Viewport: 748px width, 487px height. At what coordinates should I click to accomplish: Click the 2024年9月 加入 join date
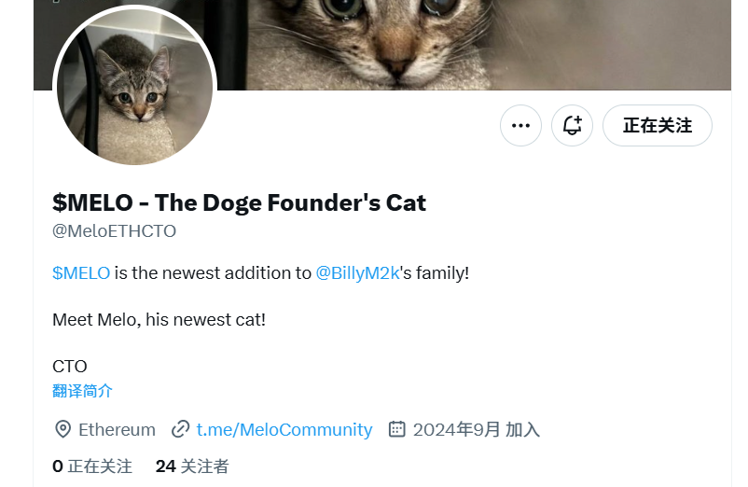click(476, 429)
